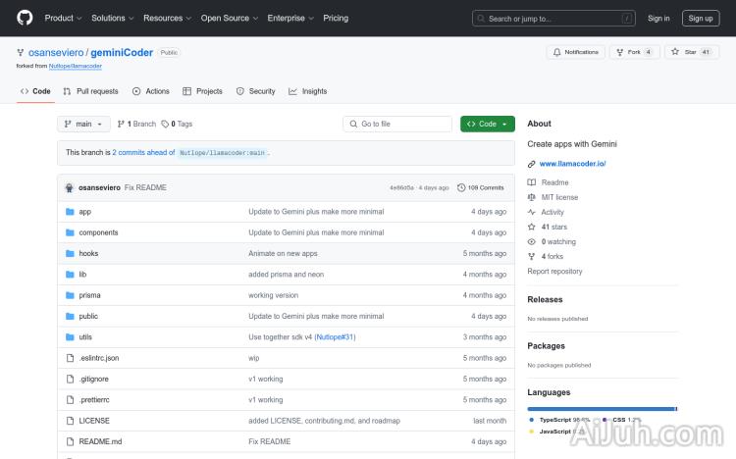Open the Solutions navigation menu

tap(112, 18)
